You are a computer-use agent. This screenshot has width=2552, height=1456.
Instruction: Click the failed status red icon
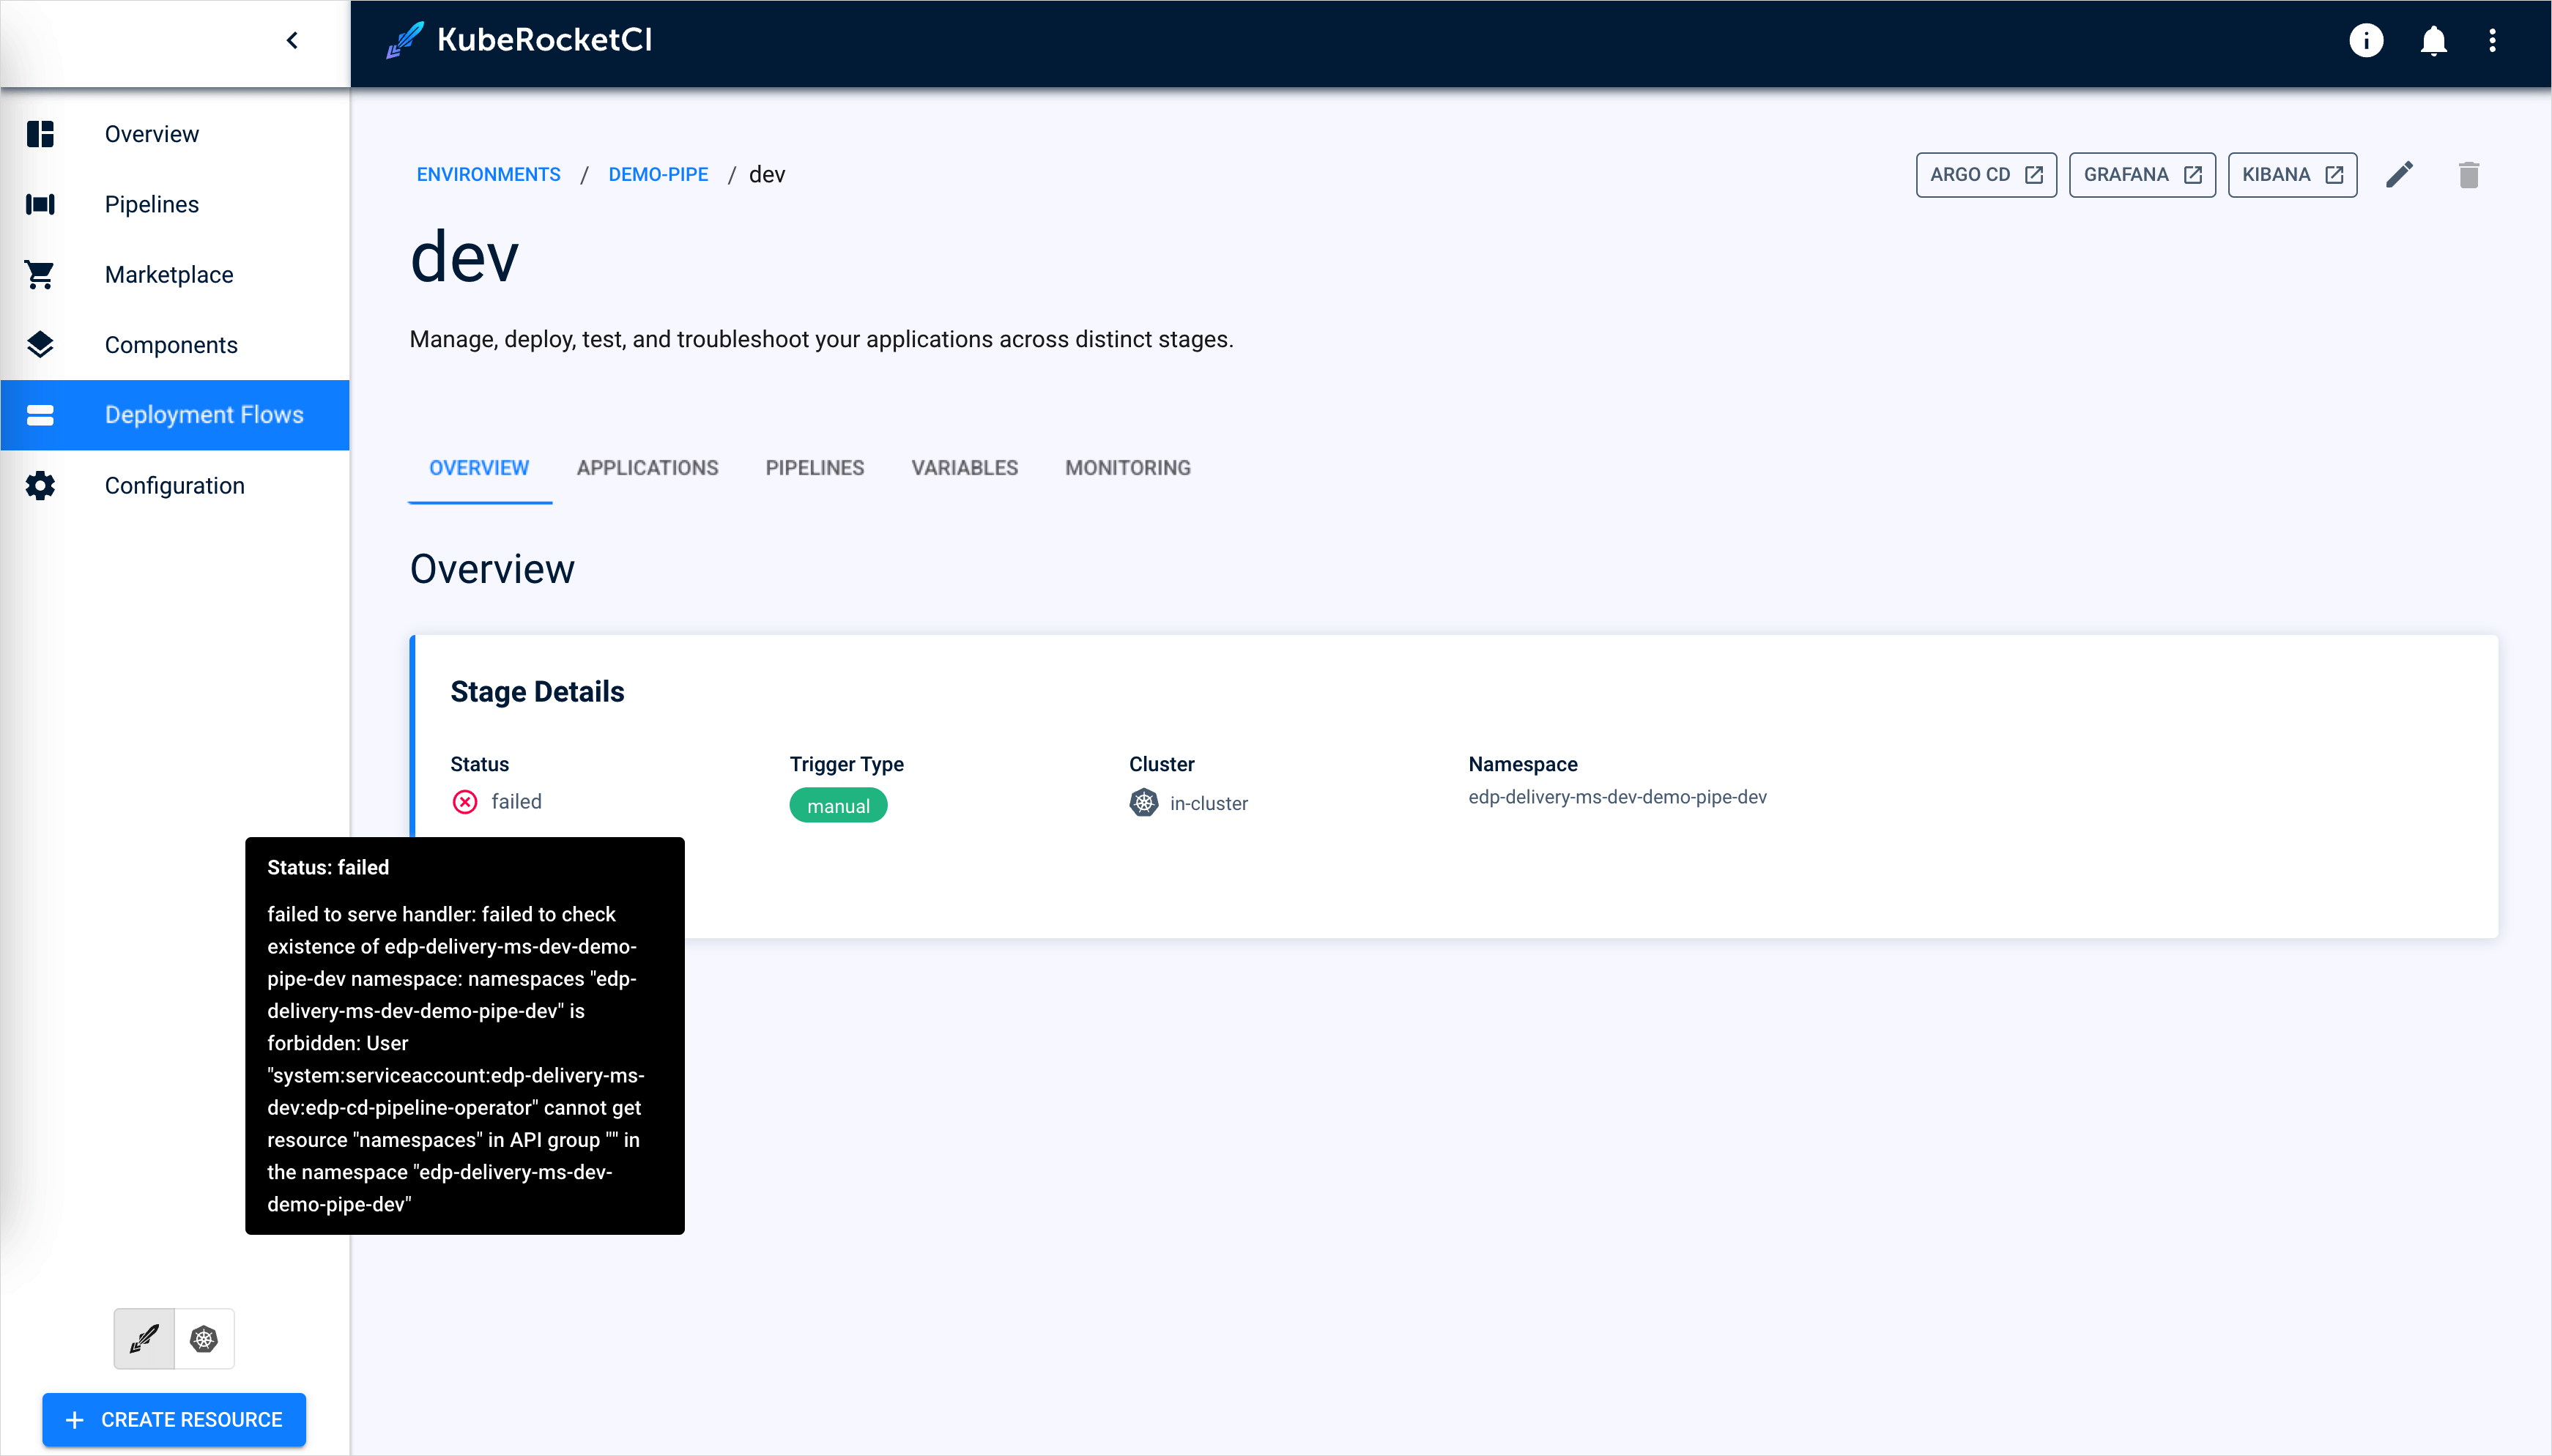pyautogui.click(x=465, y=802)
